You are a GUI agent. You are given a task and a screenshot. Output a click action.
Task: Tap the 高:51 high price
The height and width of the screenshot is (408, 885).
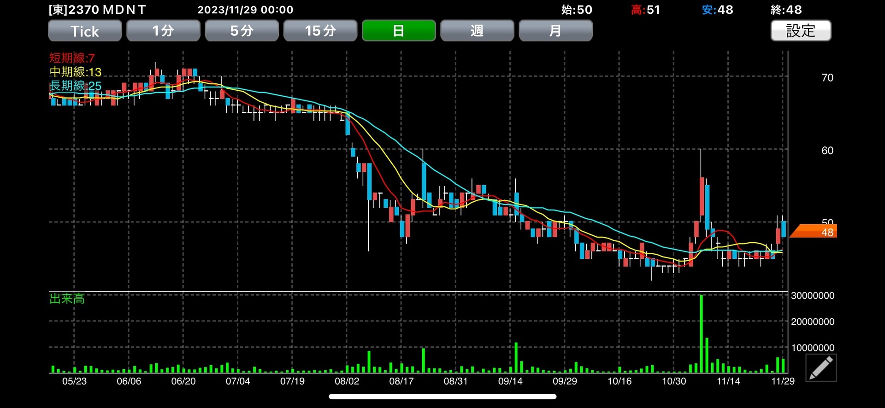click(645, 10)
